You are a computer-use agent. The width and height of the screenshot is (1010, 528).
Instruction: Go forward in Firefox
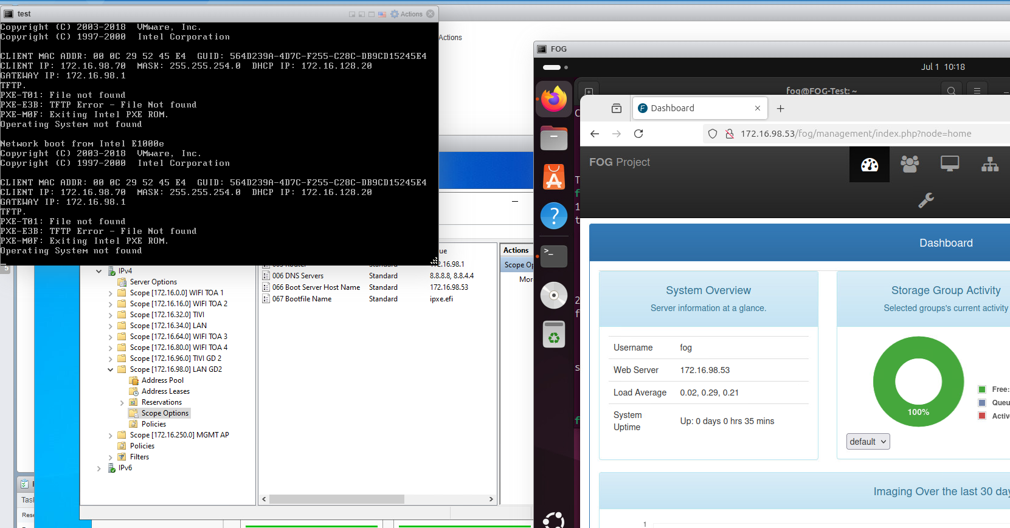617,134
